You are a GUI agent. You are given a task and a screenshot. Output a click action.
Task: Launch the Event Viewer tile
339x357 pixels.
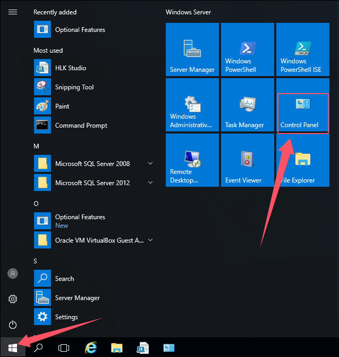pos(248,160)
